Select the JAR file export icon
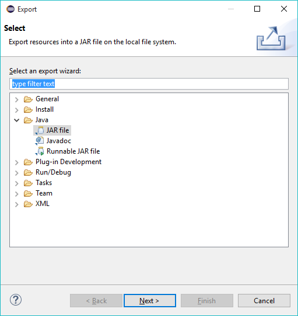298x316 pixels. [x=40, y=130]
